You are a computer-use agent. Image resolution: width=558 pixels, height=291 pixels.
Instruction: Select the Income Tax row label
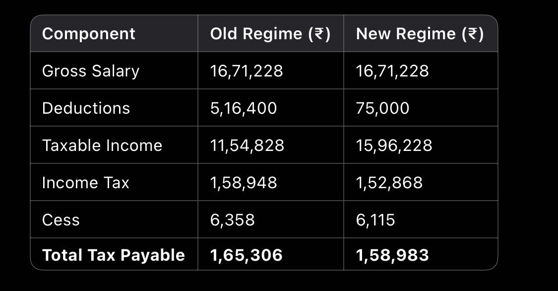point(85,183)
